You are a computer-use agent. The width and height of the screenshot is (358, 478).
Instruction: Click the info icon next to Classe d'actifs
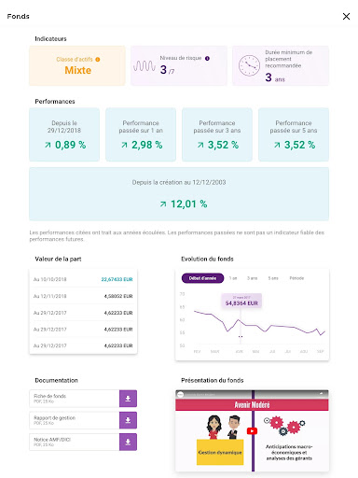98,60
